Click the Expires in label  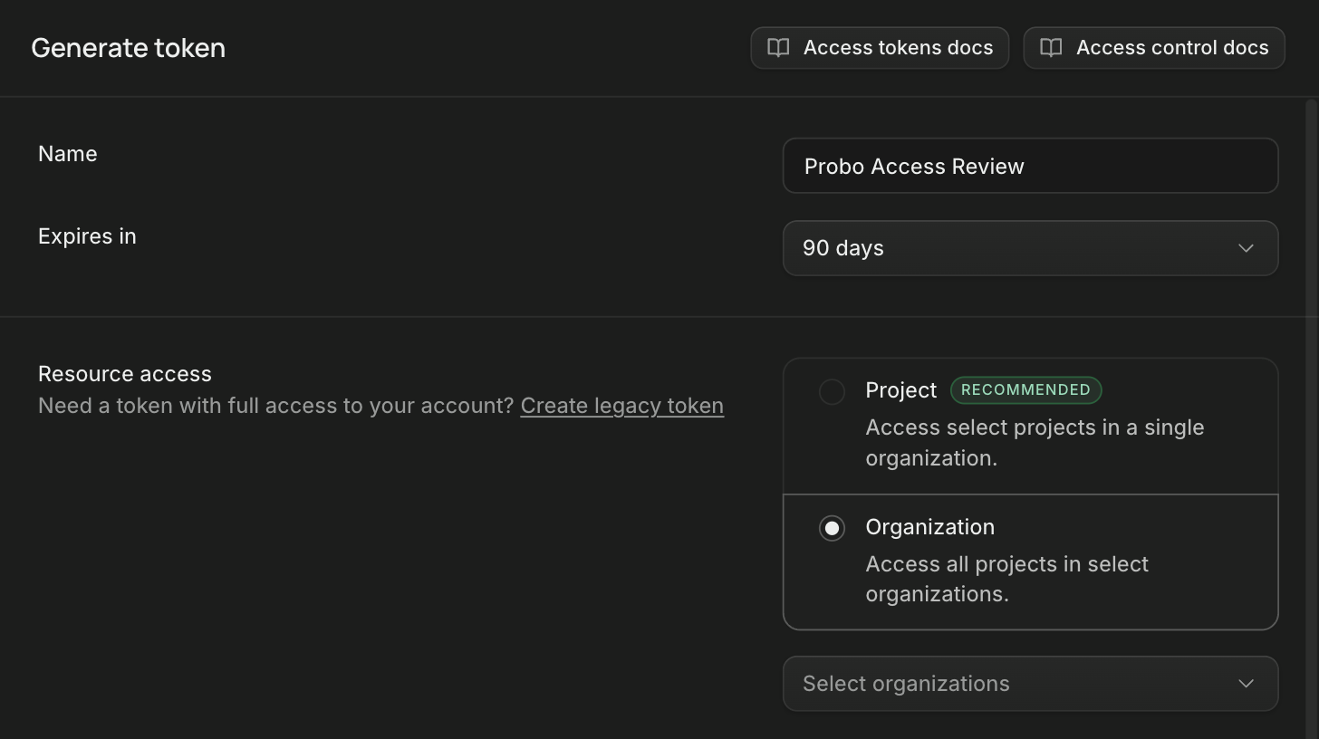(x=87, y=236)
